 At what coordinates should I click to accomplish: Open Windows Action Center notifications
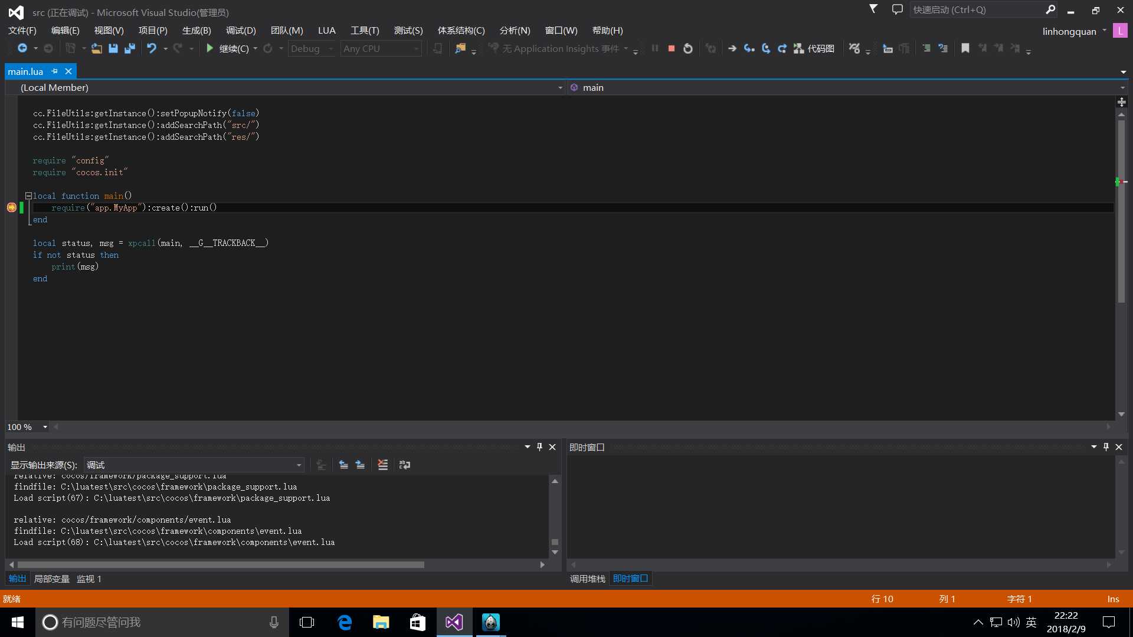coord(1109,622)
